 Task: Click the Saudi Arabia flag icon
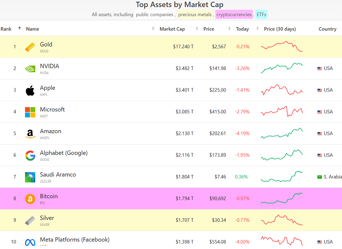point(320,177)
